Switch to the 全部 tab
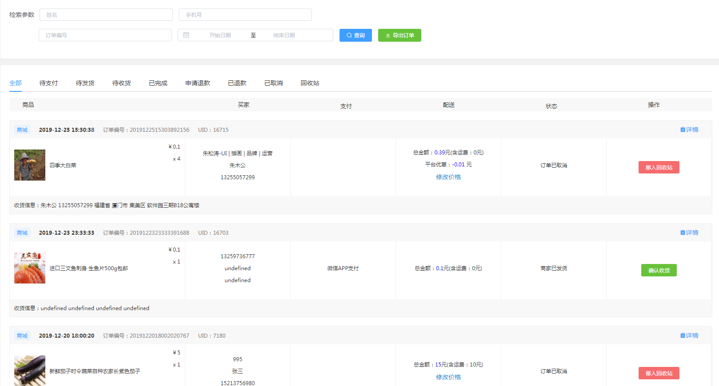 click(x=16, y=83)
